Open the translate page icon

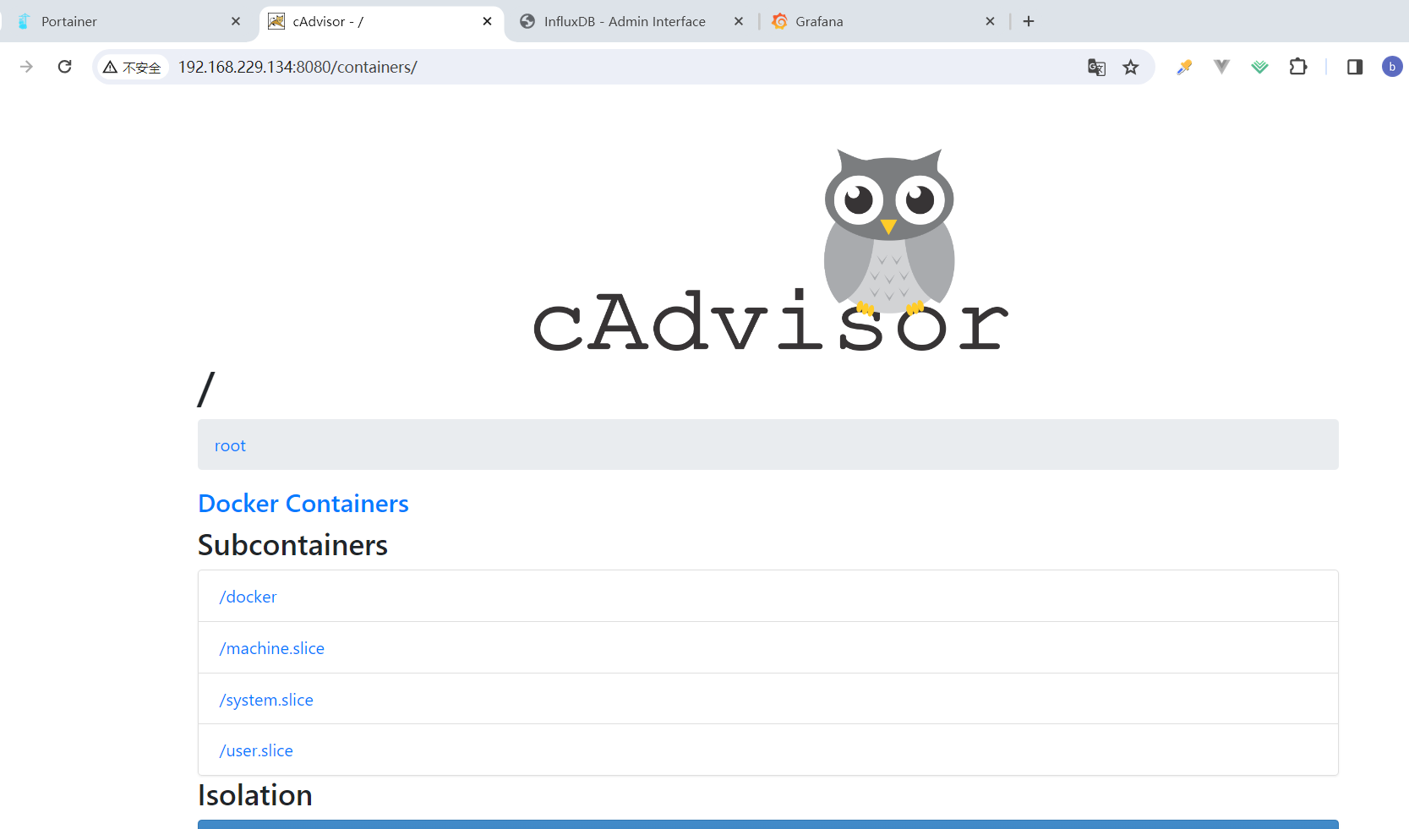coord(1096,67)
